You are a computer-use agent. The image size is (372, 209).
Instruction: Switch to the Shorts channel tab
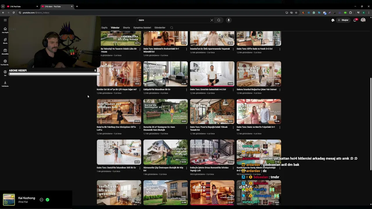click(x=126, y=28)
